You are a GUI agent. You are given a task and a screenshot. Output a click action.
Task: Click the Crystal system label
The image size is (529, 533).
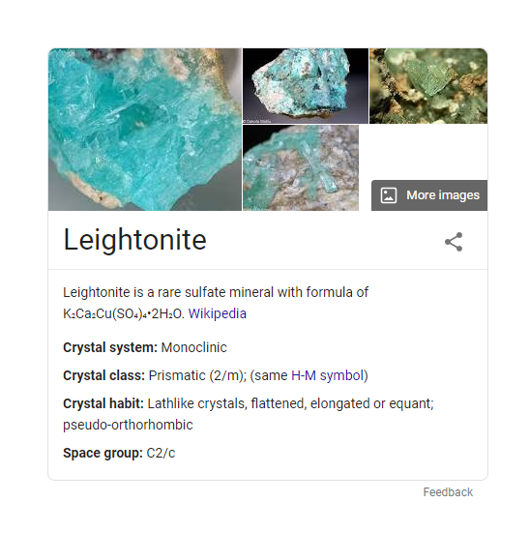pyautogui.click(x=110, y=347)
